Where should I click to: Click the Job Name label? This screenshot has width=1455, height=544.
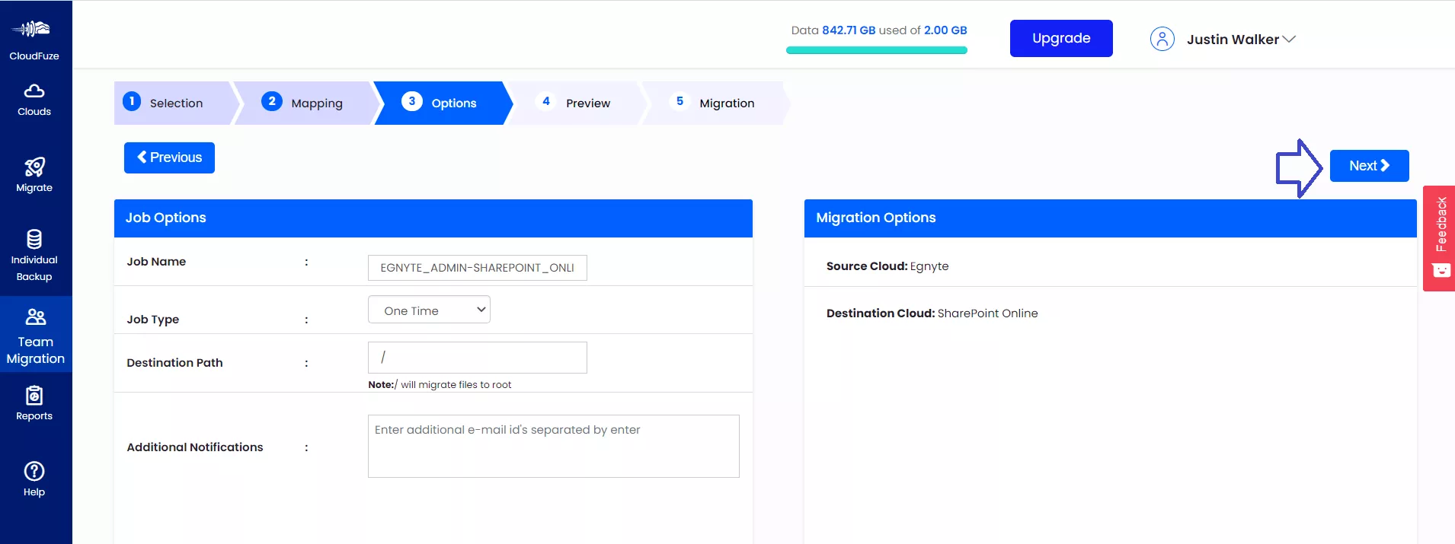[x=156, y=262]
